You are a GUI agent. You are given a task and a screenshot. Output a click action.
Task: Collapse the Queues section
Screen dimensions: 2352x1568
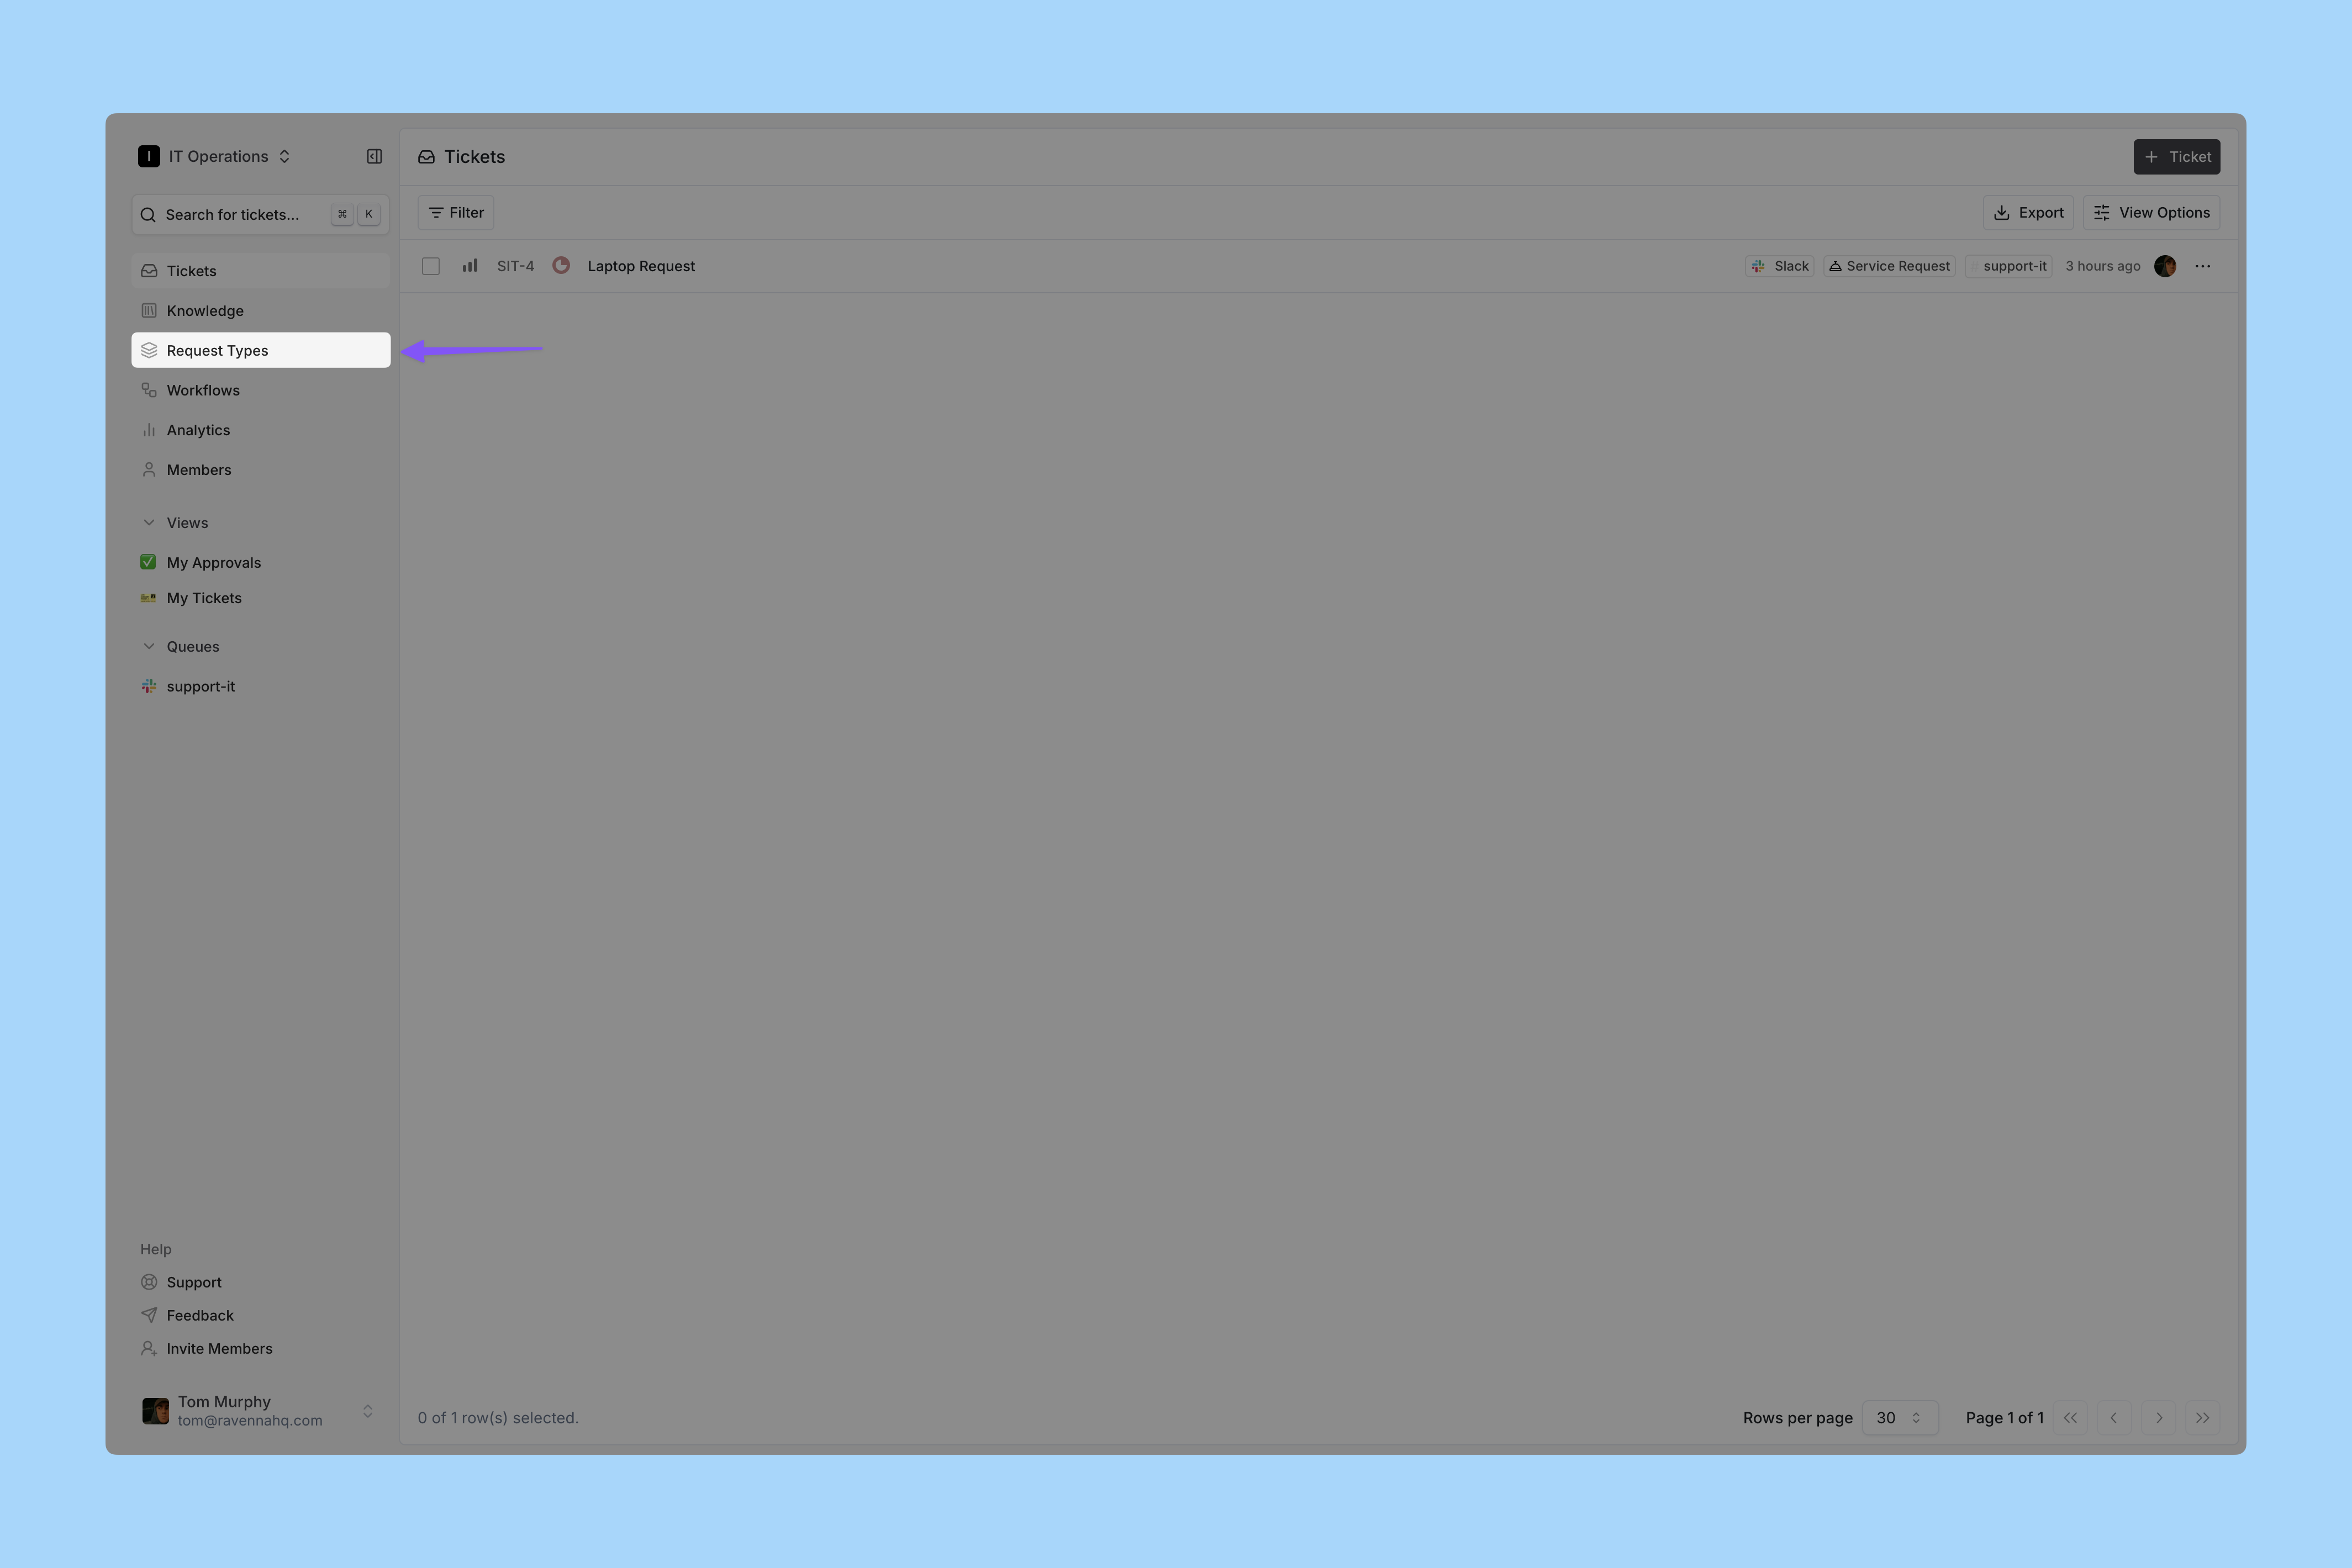pos(150,647)
